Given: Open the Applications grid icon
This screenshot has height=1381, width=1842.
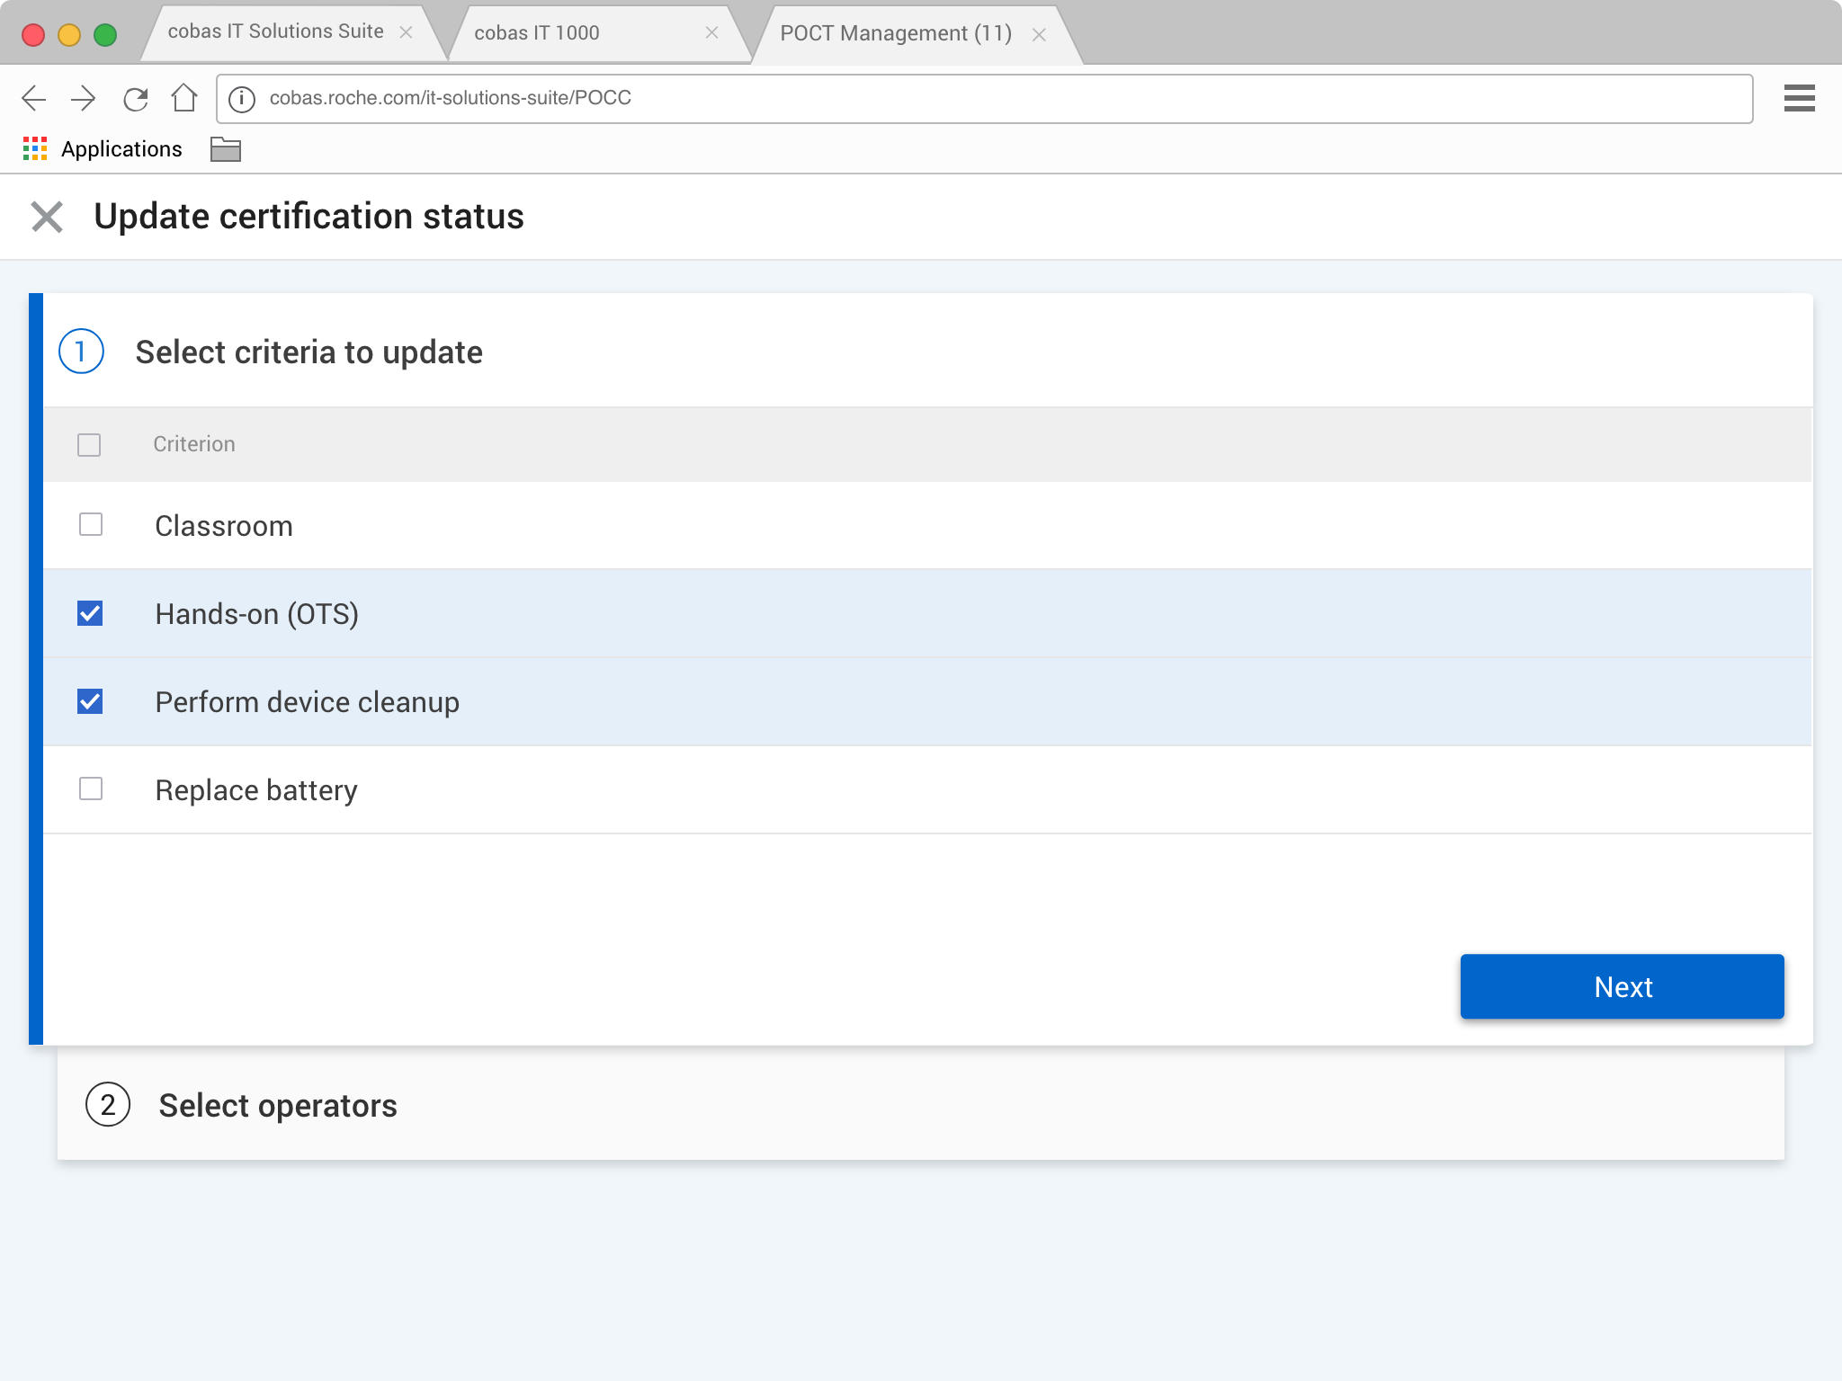Looking at the screenshot, I should pyautogui.click(x=35, y=149).
